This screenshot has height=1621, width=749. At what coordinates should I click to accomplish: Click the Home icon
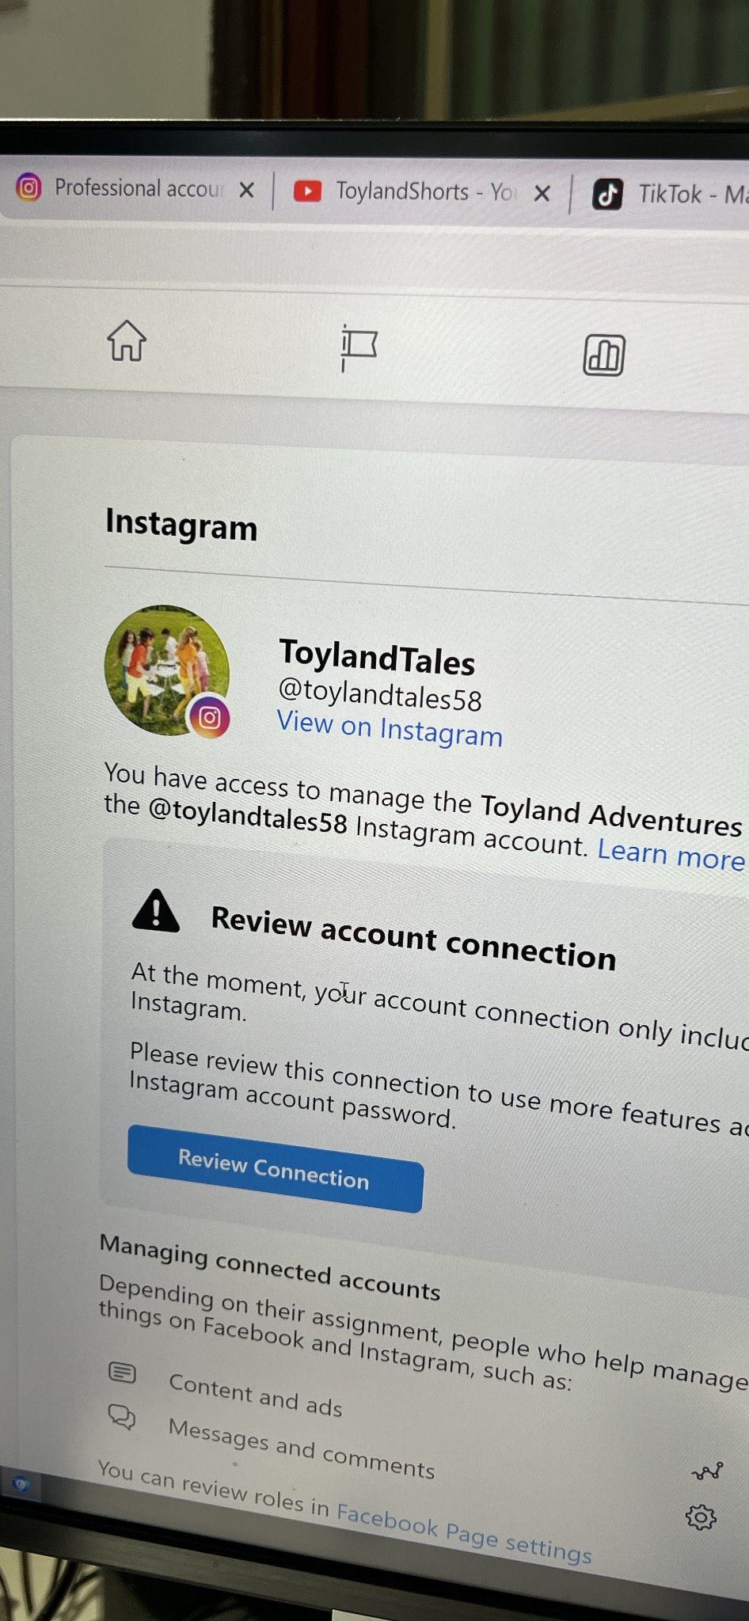point(127,341)
